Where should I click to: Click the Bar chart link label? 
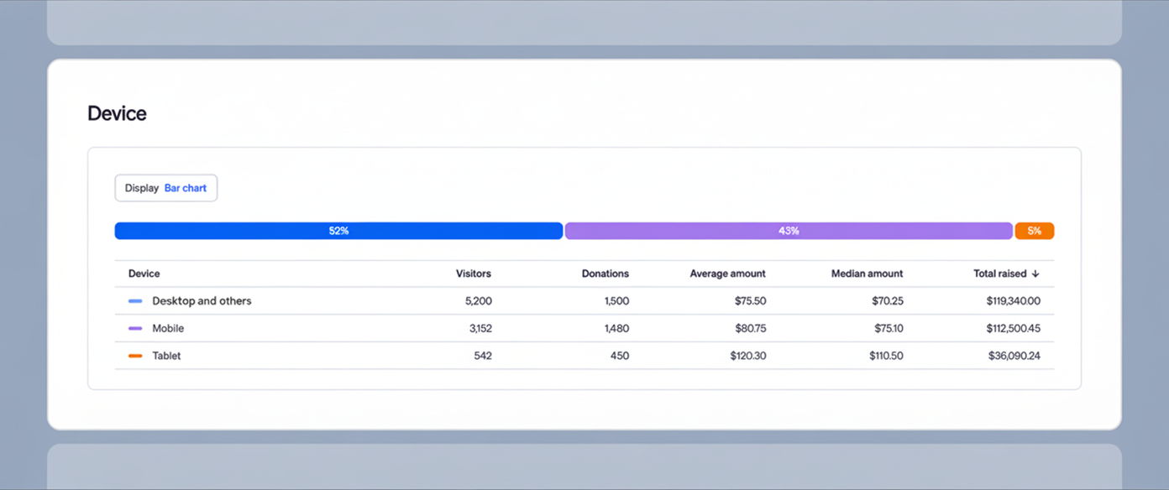tap(185, 187)
